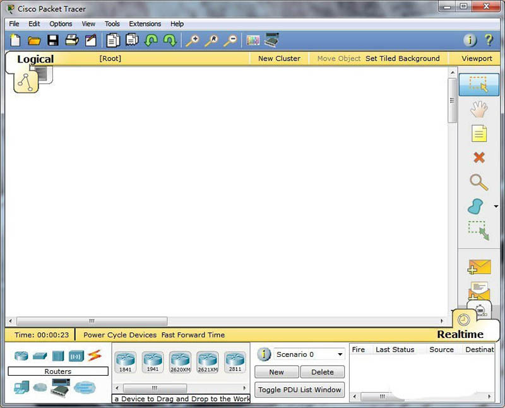505x408 pixels.
Task: Click New Cluster
Action: 279,59
